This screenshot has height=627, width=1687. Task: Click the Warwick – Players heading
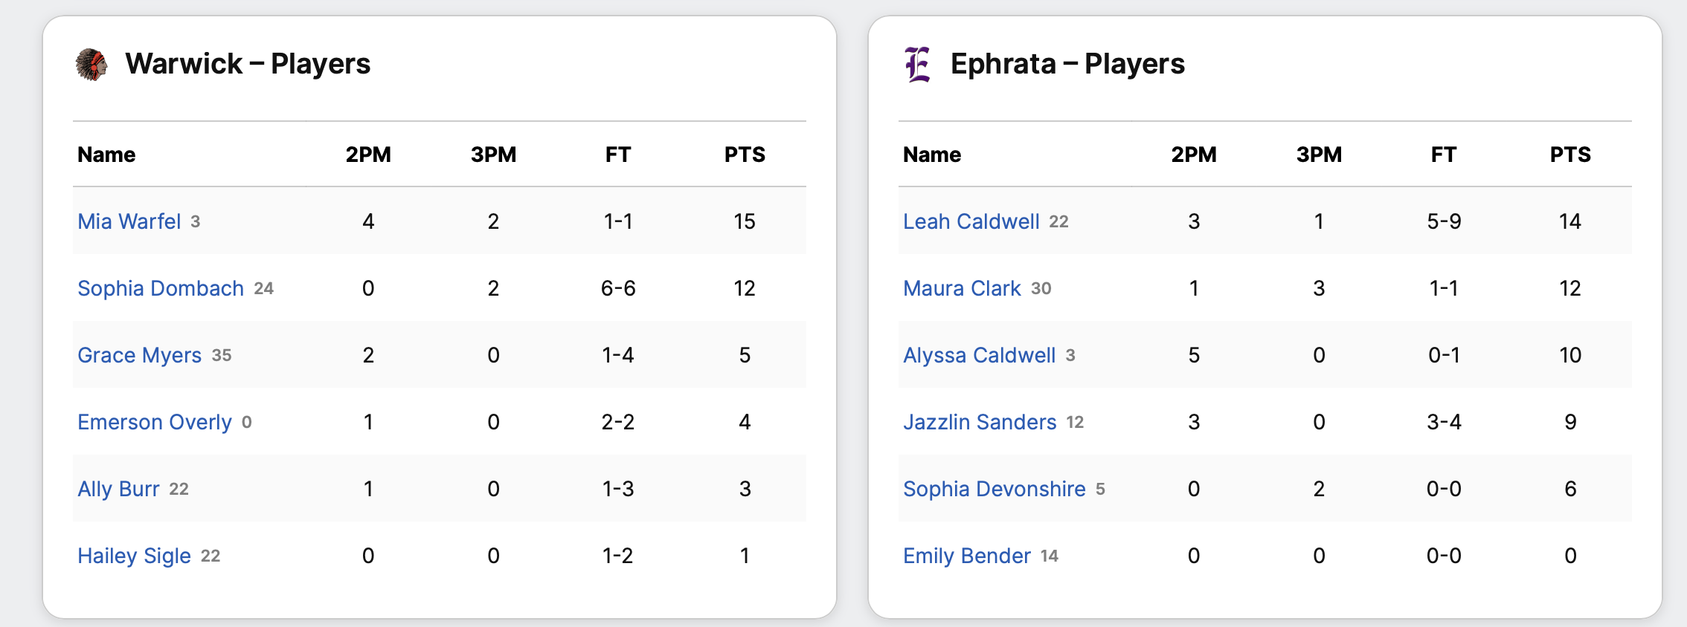point(248,64)
